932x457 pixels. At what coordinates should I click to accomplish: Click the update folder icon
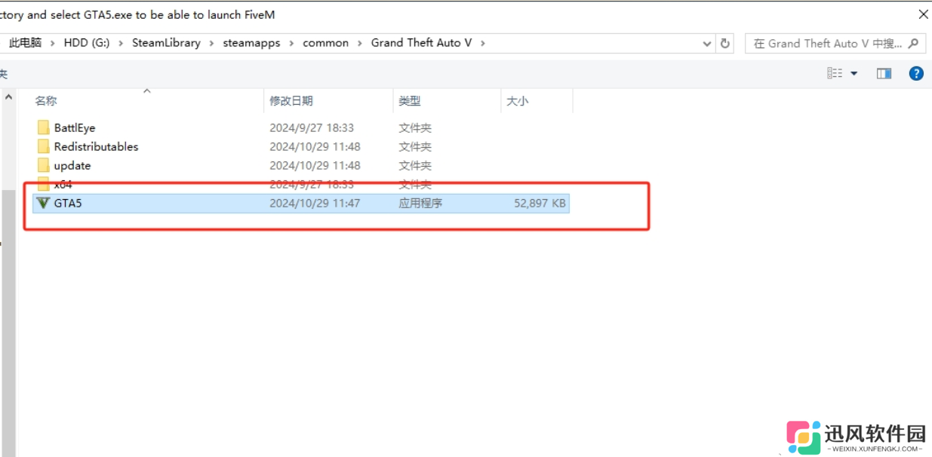point(43,166)
